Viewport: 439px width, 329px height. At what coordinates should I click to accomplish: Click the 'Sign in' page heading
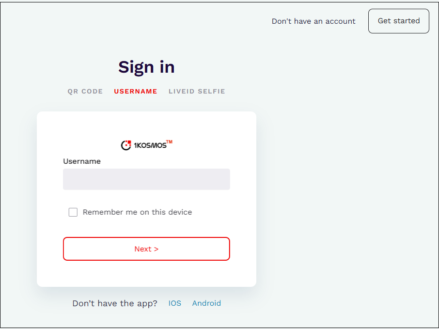146,67
